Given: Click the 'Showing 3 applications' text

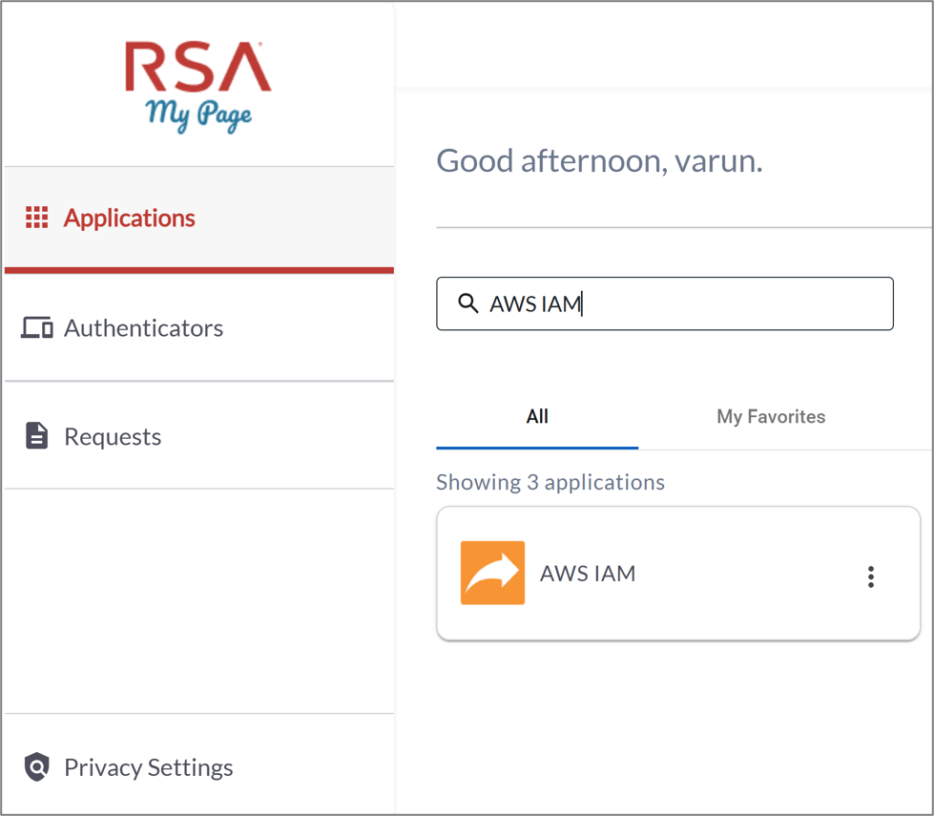Looking at the screenshot, I should (550, 482).
